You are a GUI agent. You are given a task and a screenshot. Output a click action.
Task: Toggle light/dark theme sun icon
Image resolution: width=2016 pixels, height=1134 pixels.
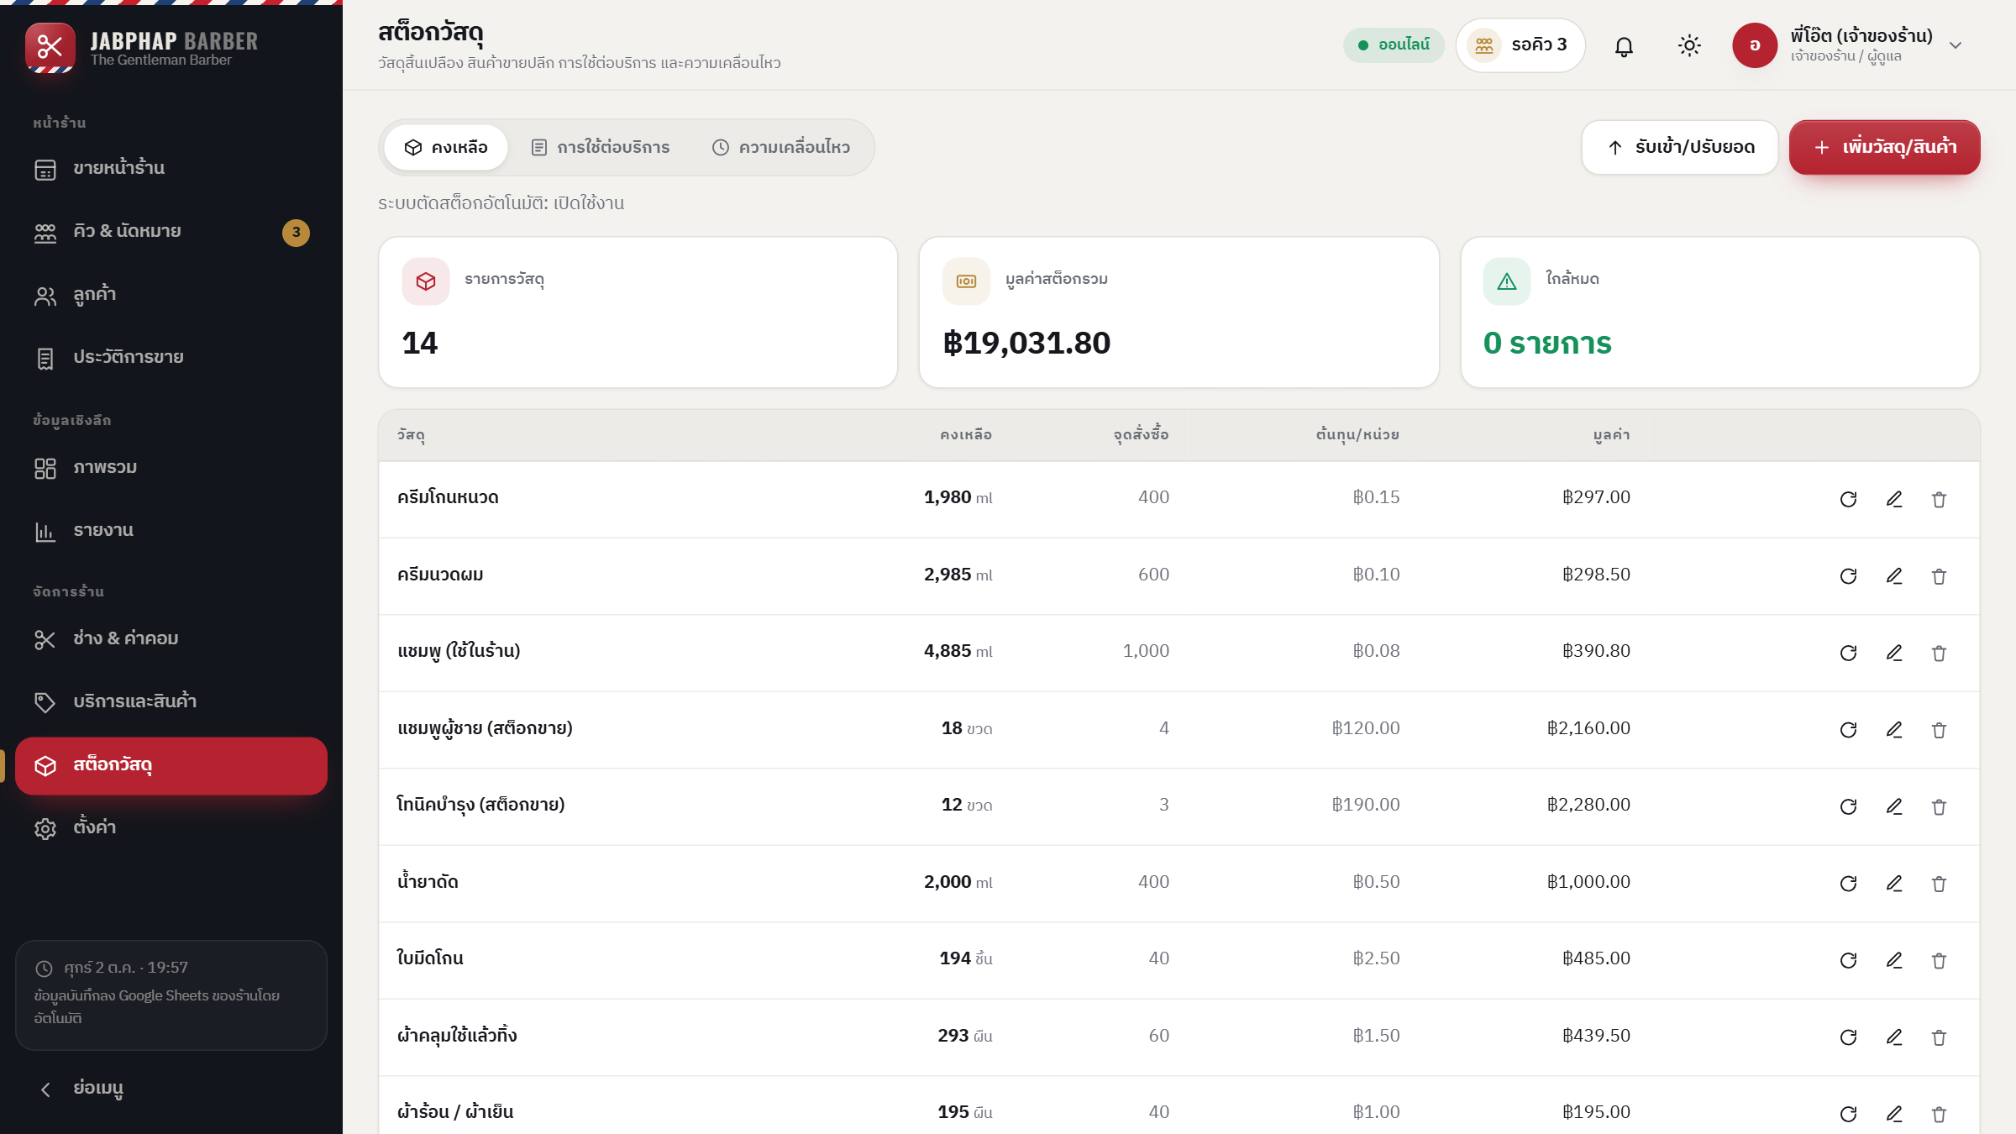pyautogui.click(x=1689, y=45)
